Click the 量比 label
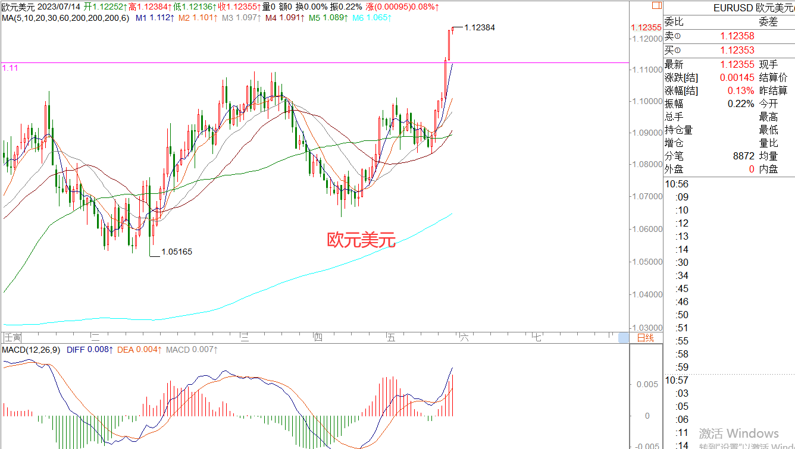The image size is (795, 449). (769, 143)
